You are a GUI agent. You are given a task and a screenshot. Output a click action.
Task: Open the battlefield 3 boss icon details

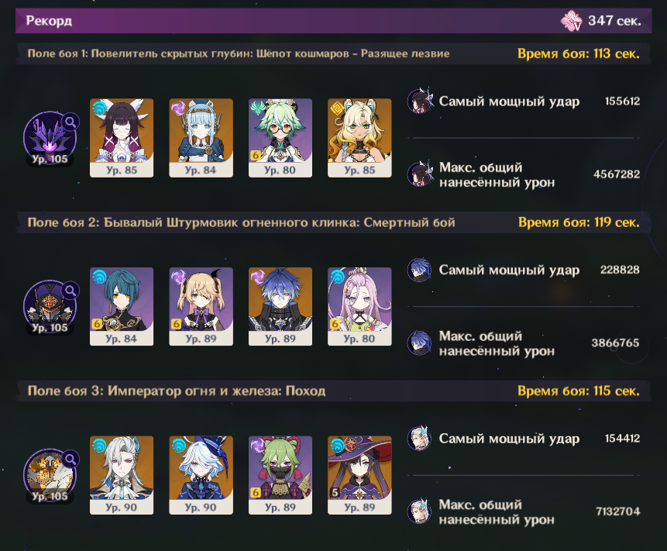[x=50, y=475]
